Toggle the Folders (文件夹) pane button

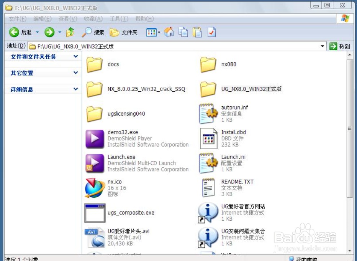124,32
